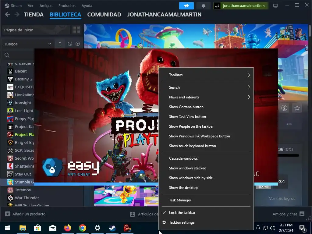Open the Juegos category dropdown
The width and height of the screenshot is (312, 234).
point(28,44)
